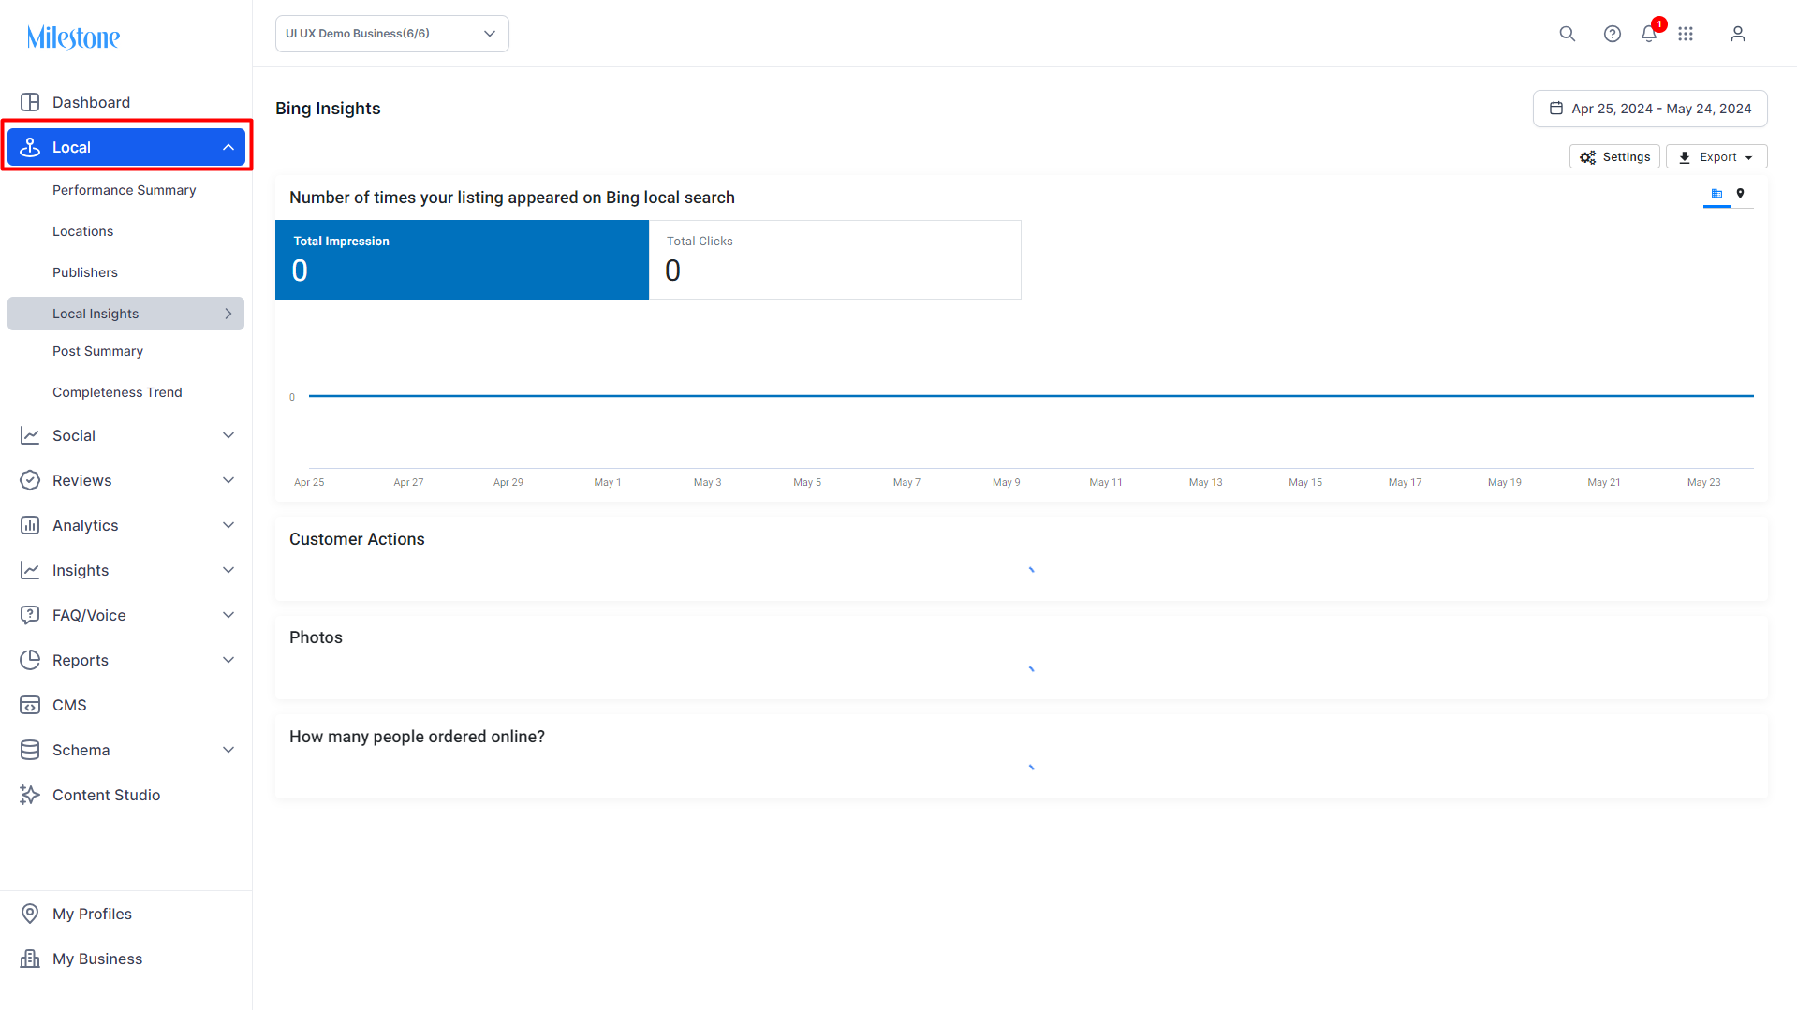
Task: Open the Settings button
Action: [x=1614, y=157]
